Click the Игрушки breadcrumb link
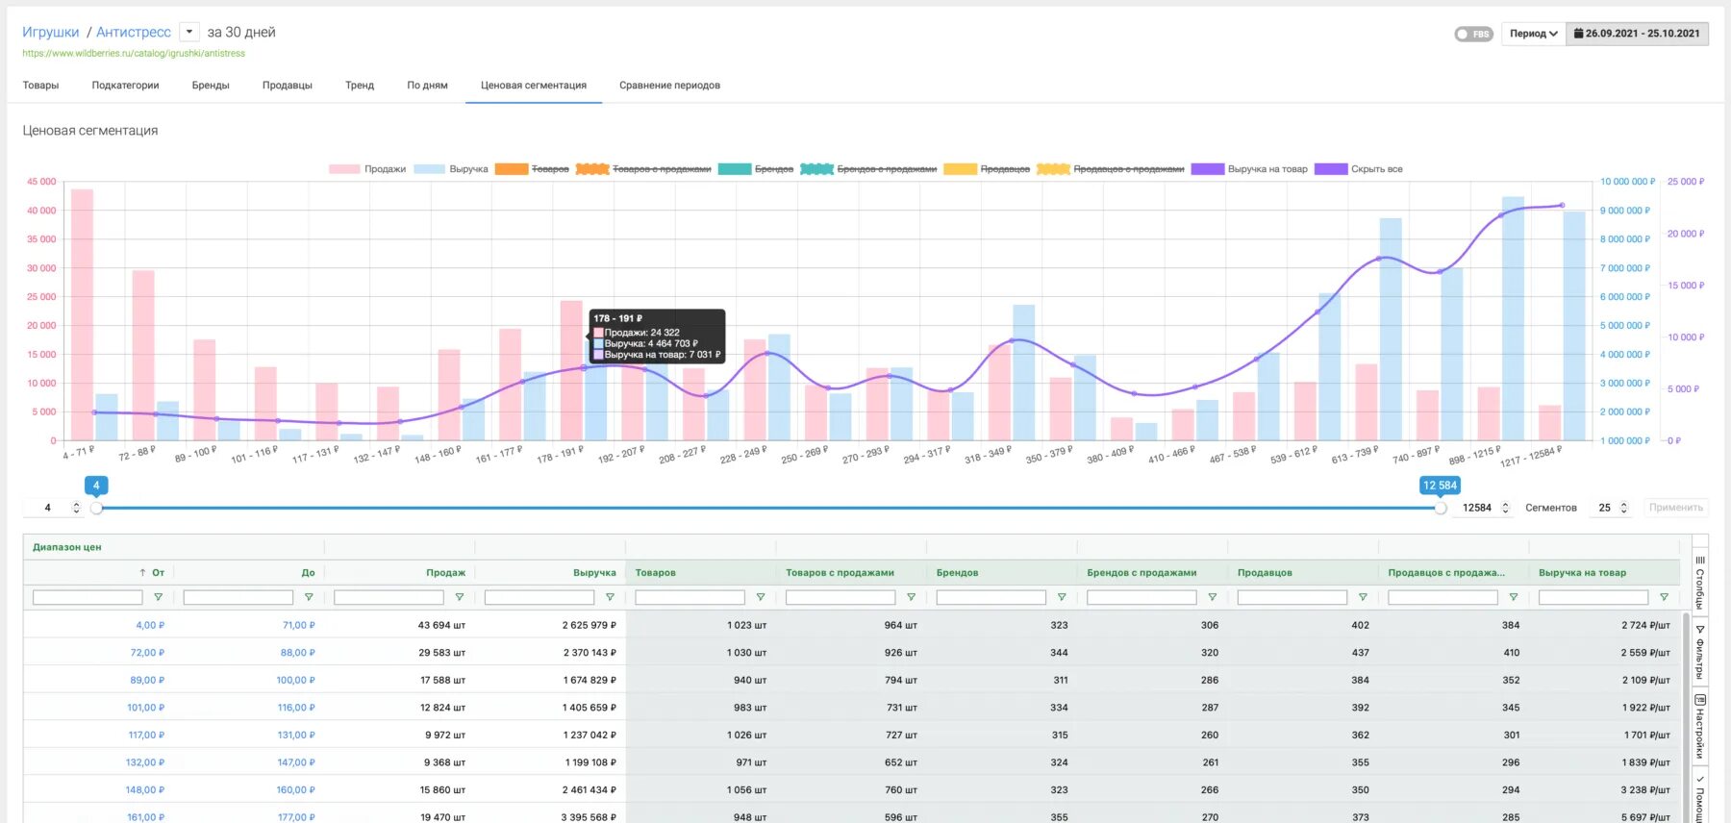 [x=51, y=33]
